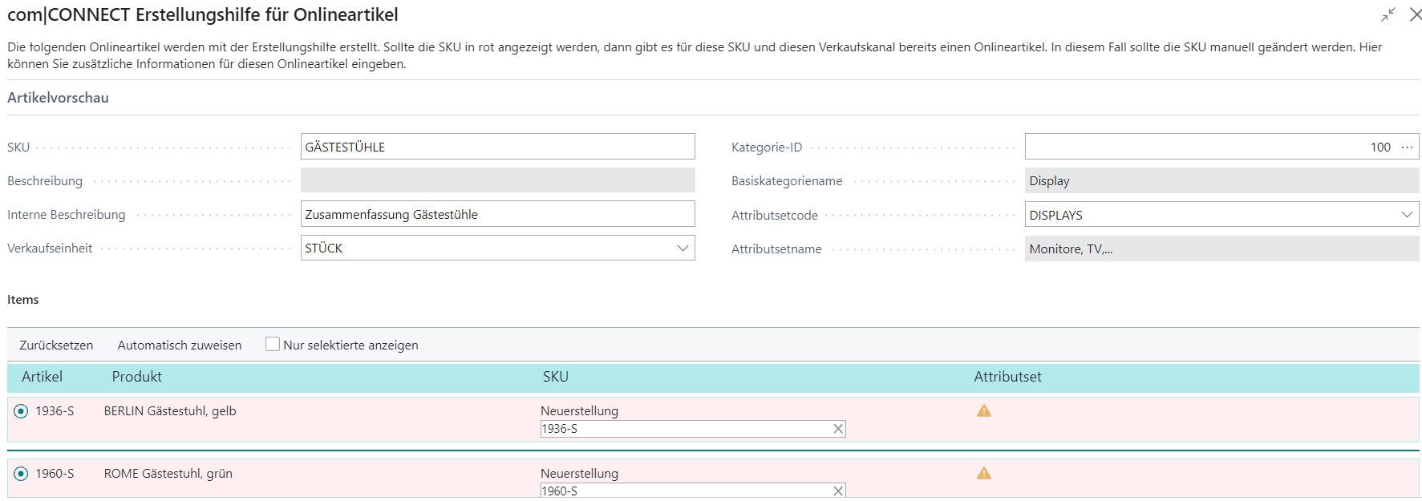Select radio button for article 1960-S
The image size is (1422, 501).
(x=22, y=474)
